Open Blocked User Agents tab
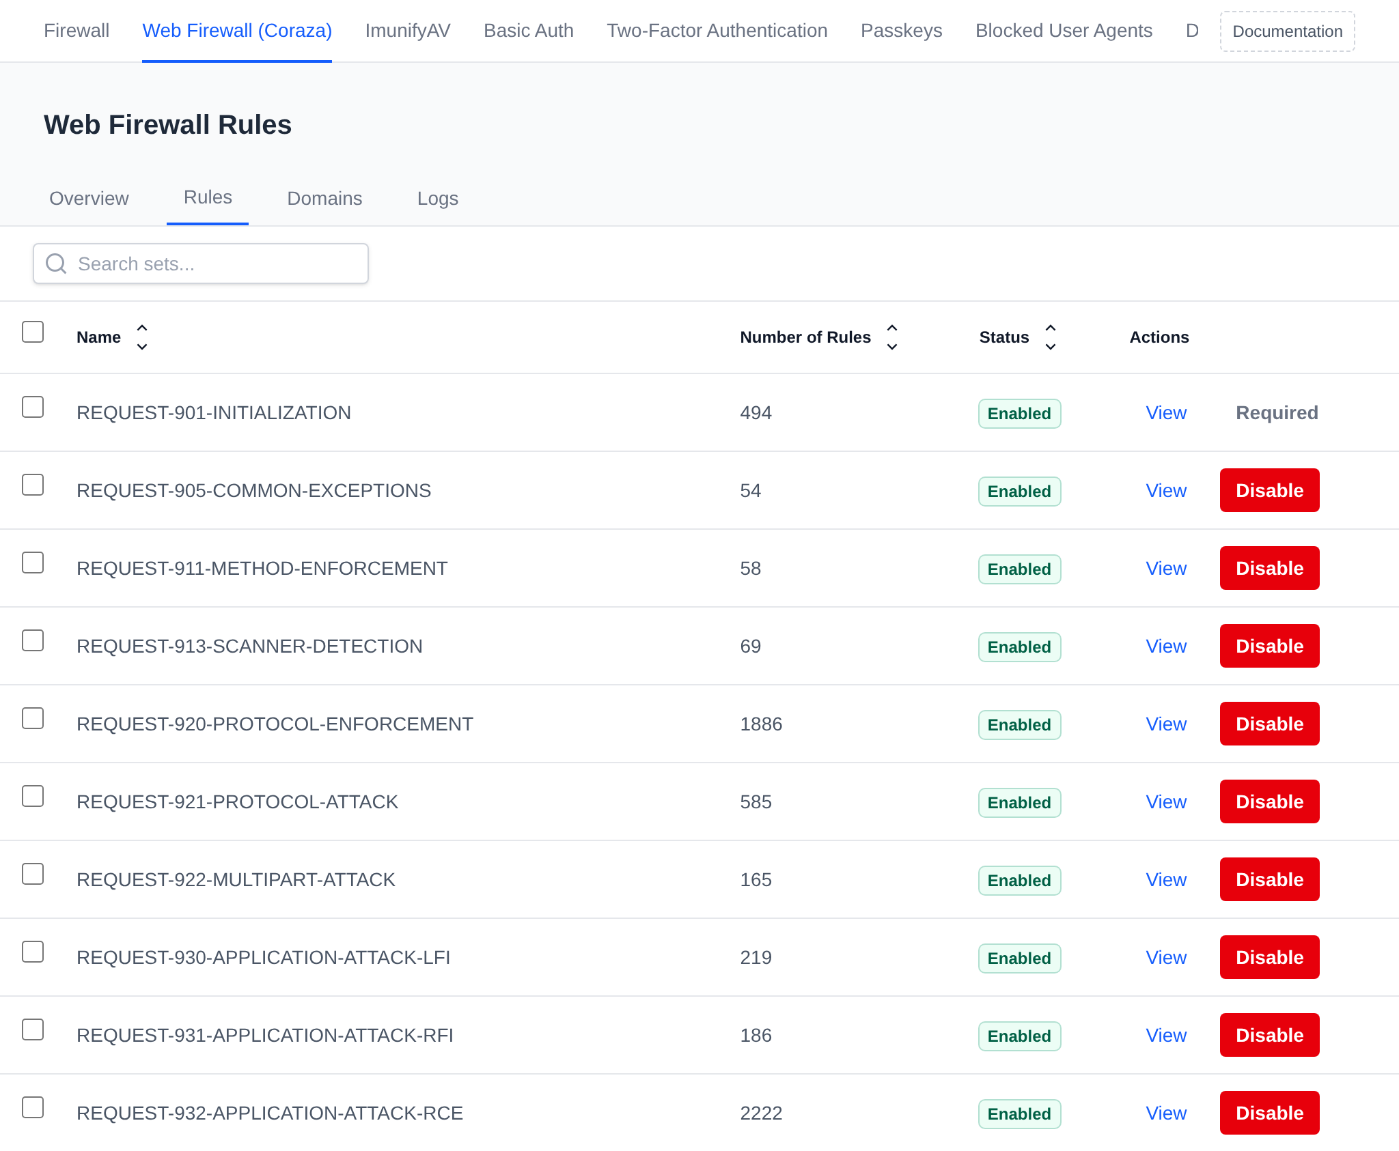 click(1064, 31)
